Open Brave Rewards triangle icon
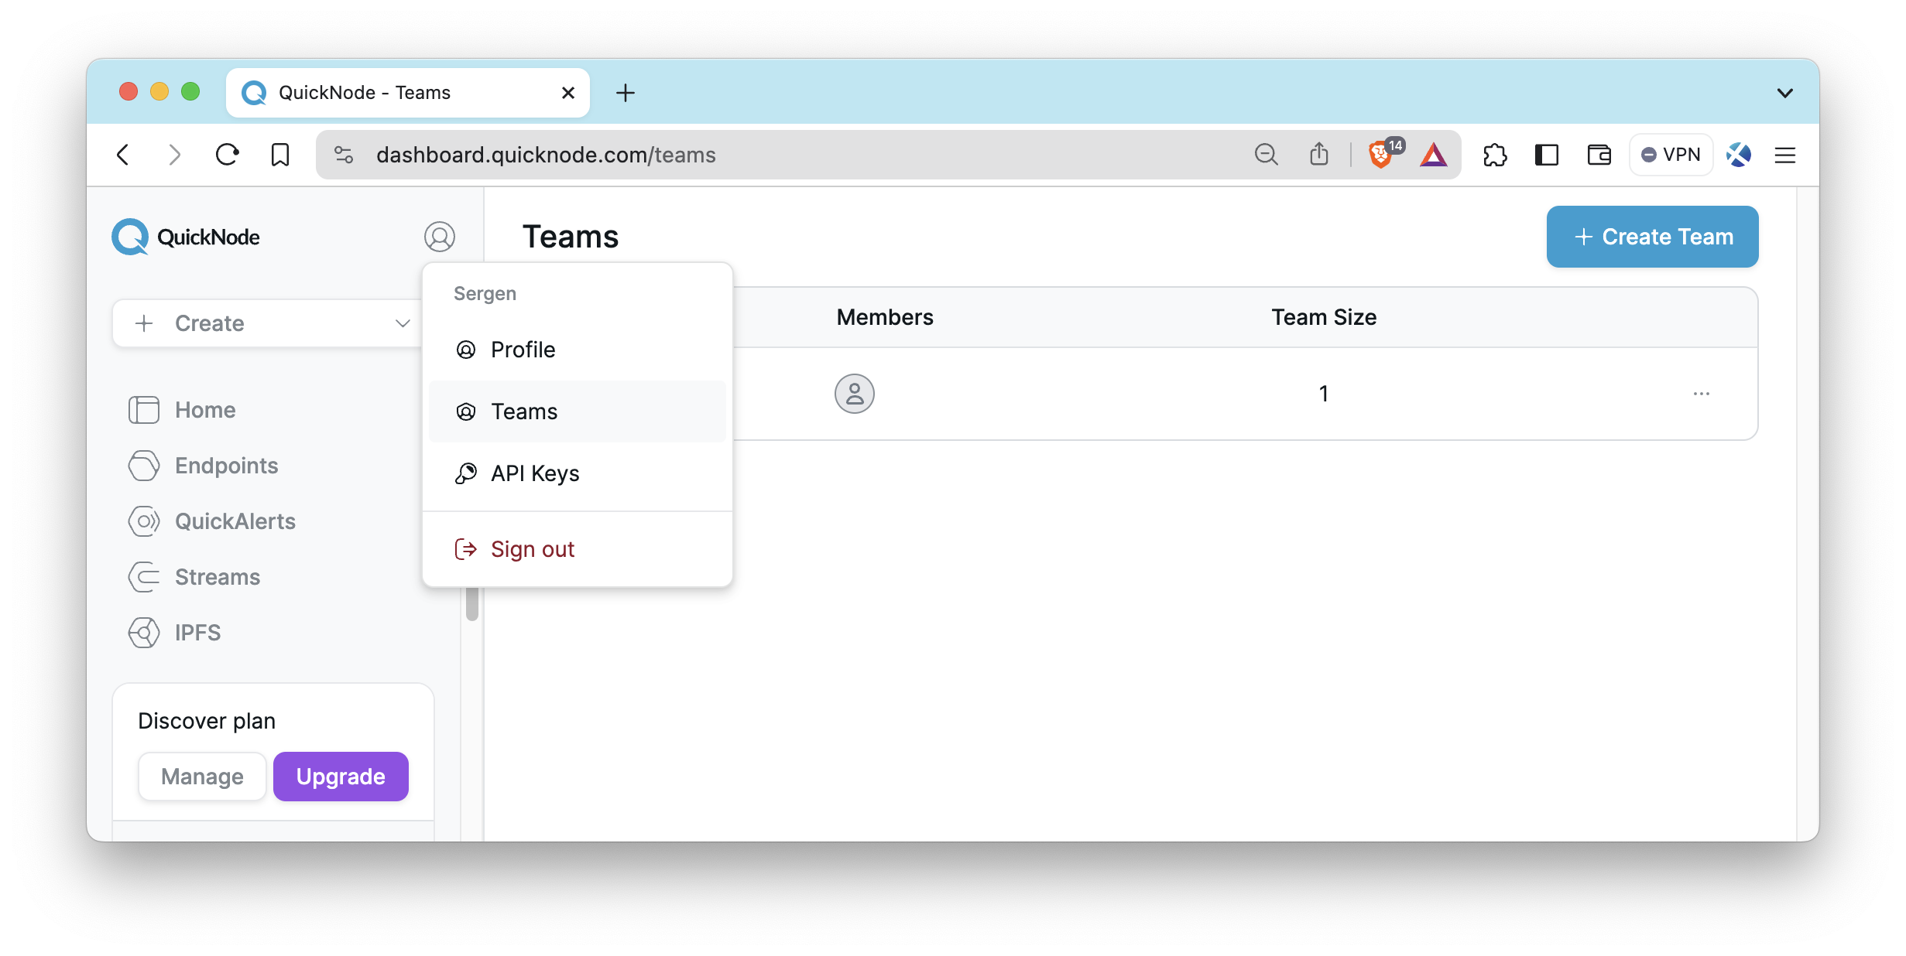The height and width of the screenshot is (956, 1906). click(x=1434, y=155)
